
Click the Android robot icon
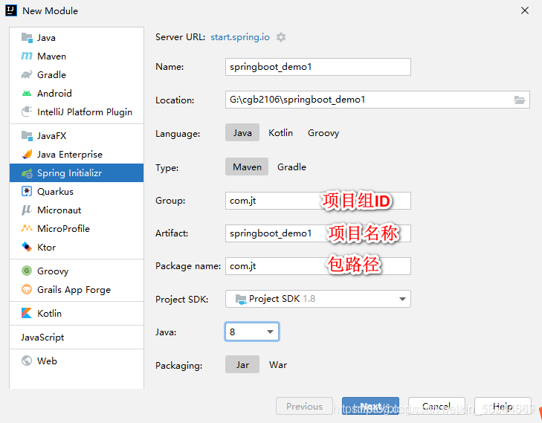[27, 94]
